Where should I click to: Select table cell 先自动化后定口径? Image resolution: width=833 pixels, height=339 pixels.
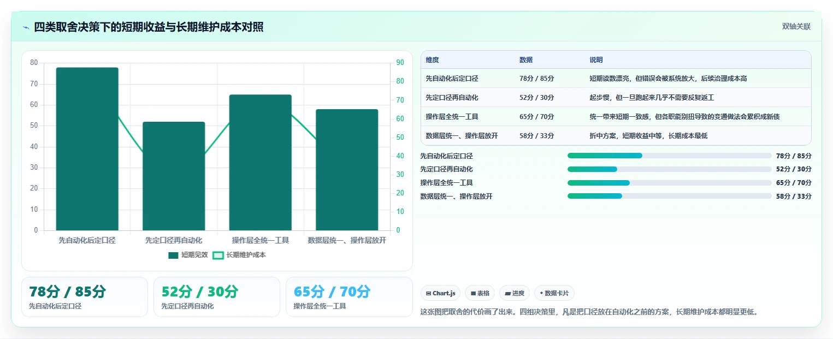pyautogui.click(x=452, y=79)
